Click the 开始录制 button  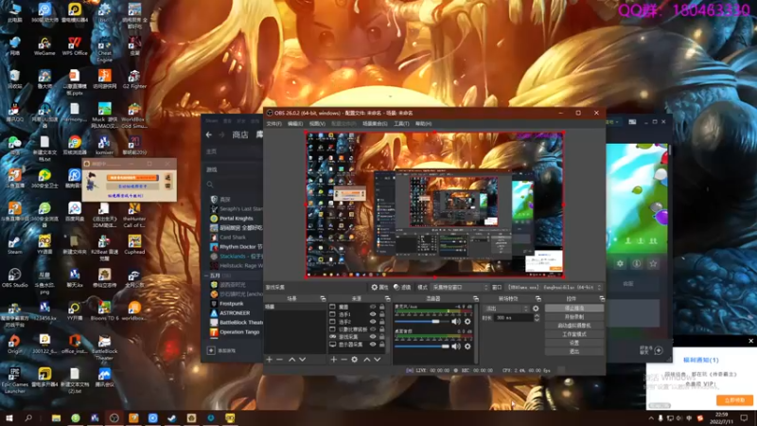[x=574, y=317]
